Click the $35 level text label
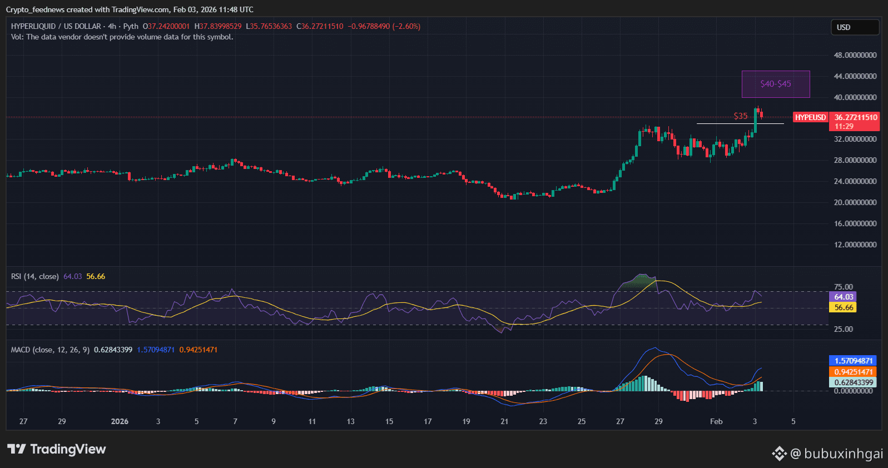The image size is (888, 468). 740,116
